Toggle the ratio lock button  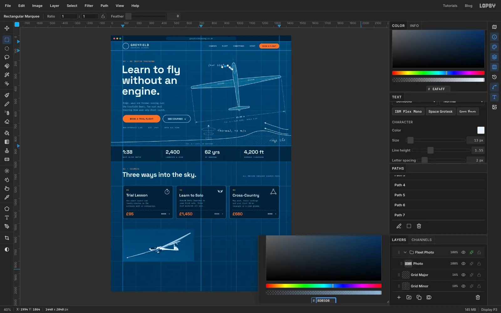[103, 16]
